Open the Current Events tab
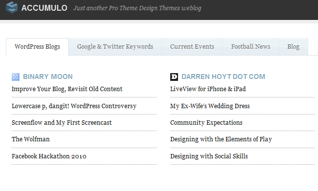Screen dimensions: 318x191 click(192, 47)
